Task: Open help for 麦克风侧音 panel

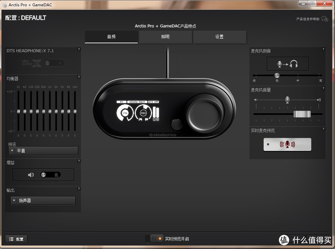Action: (323, 49)
